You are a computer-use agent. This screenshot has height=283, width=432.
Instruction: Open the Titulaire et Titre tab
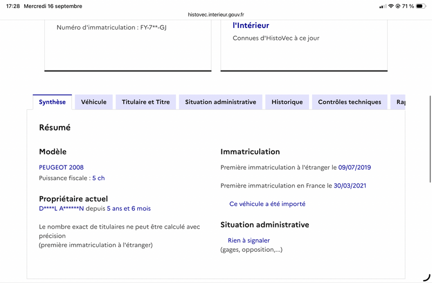[x=146, y=102]
